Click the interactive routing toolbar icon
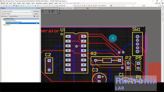 point(76,6)
